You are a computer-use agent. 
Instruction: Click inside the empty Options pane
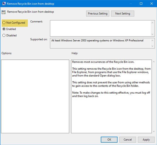pos(35,96)
